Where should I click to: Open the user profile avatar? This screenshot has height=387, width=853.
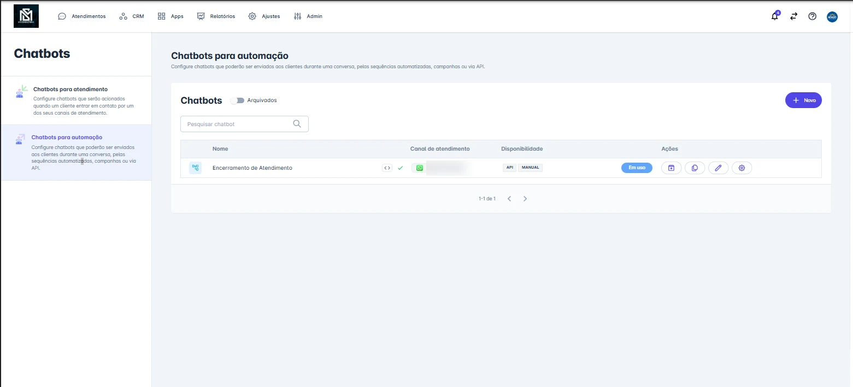coord(832,16)
